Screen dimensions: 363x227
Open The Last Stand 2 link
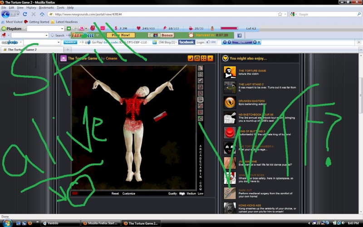[x=251, y=84]
